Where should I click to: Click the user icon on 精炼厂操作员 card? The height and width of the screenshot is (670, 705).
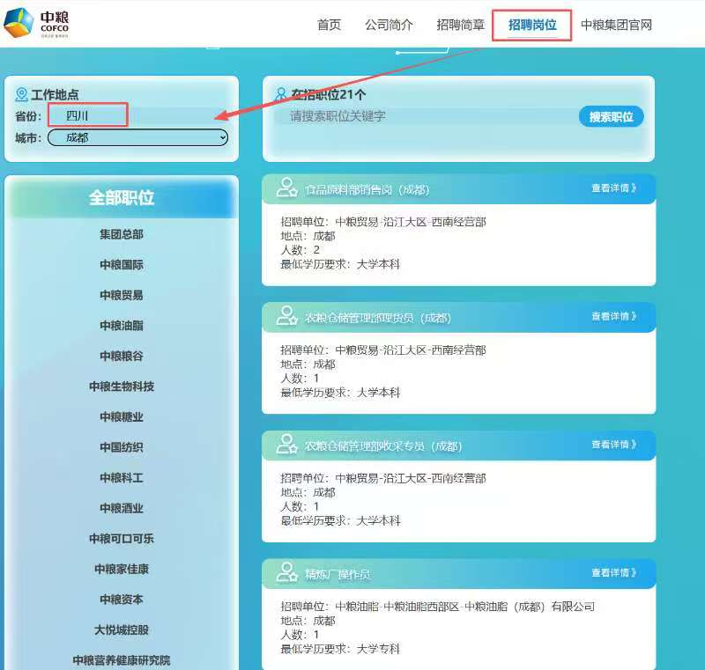286,573
